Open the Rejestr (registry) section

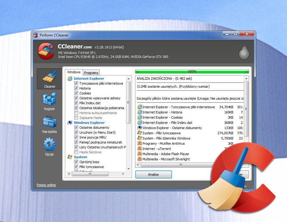50,101
